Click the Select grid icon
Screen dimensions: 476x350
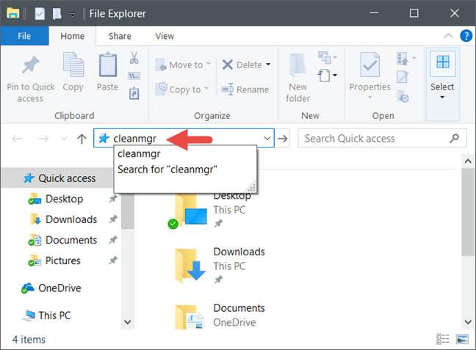(x=443, y=62)
